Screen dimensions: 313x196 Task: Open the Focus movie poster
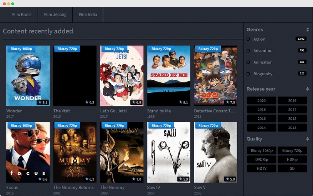point(28,153)
